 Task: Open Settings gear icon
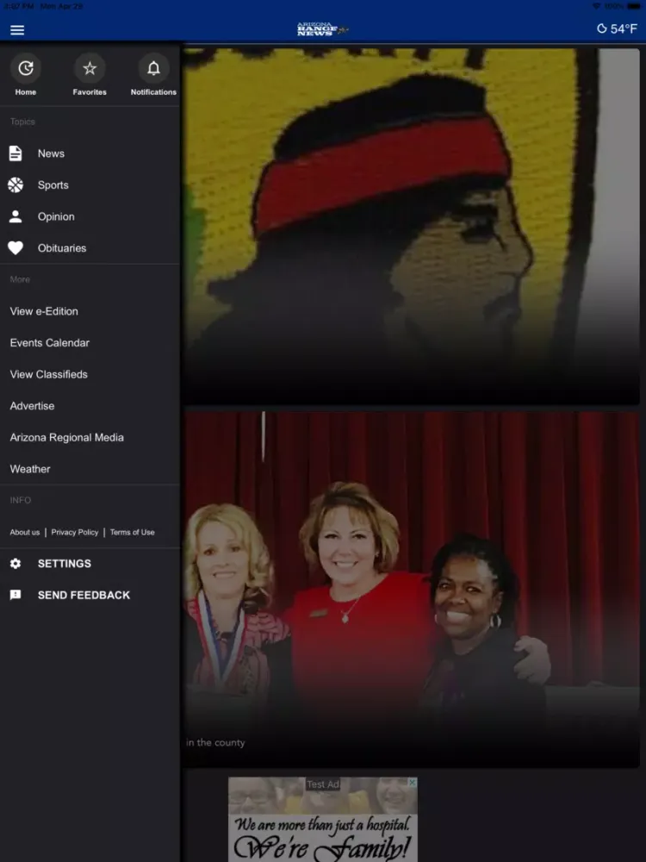pos(16,564)
